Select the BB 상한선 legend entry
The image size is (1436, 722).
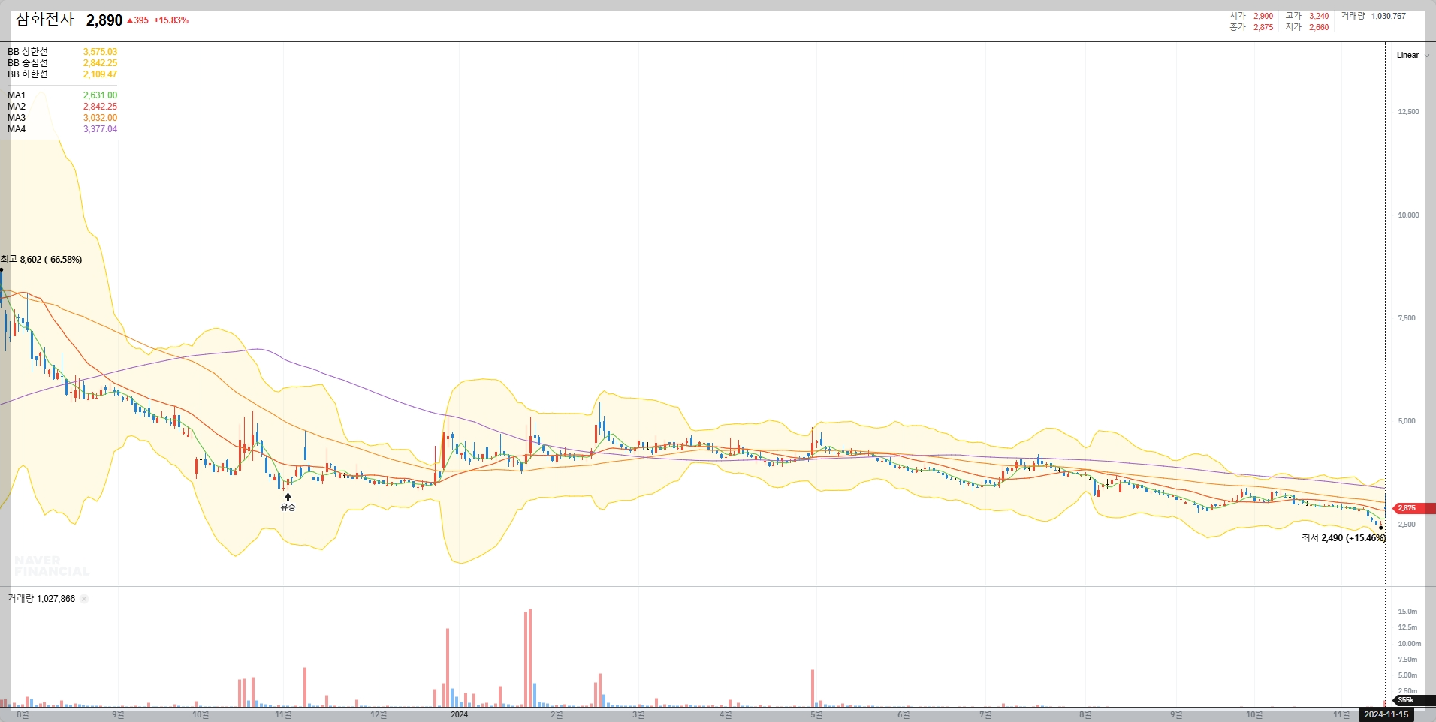click(28, 52)
